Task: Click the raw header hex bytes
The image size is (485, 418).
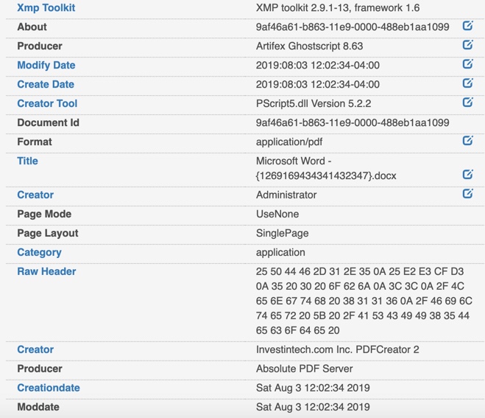Action: tap(364, 301)
